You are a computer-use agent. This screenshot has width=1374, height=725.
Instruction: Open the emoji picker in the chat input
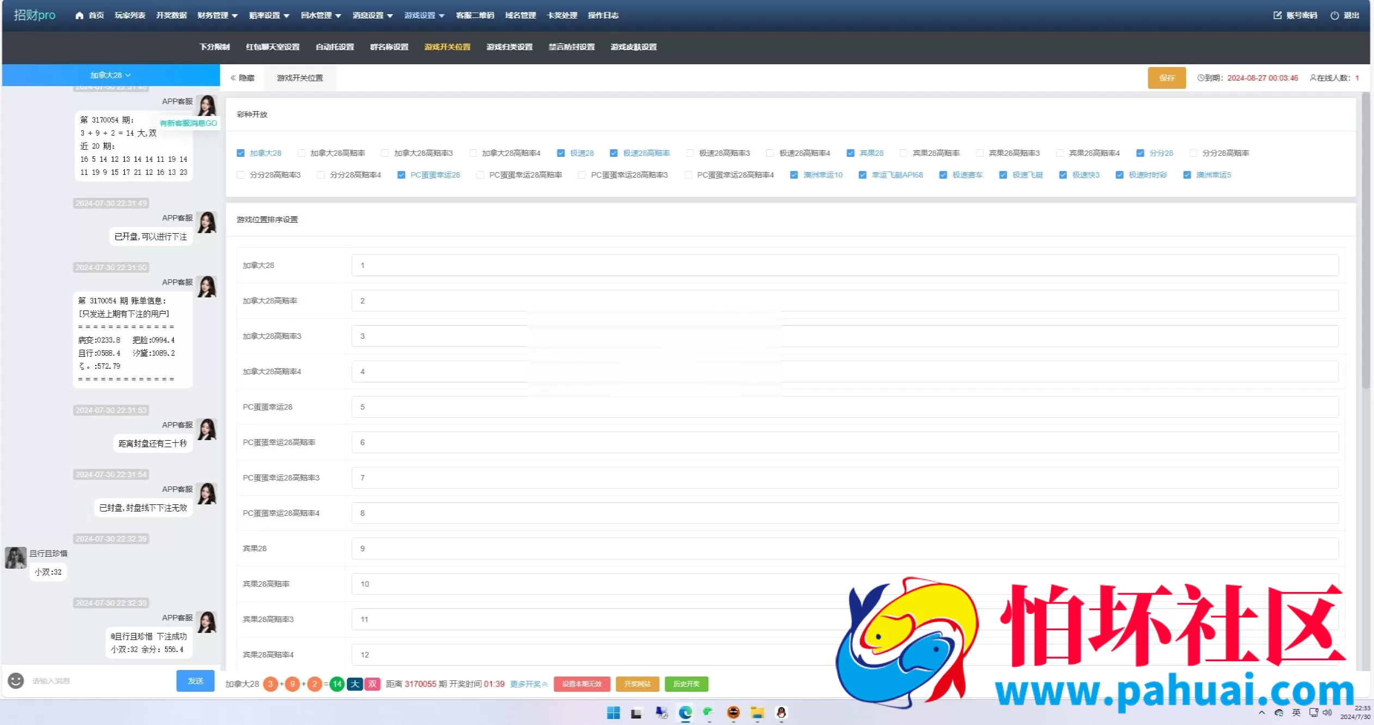point(16,680)
